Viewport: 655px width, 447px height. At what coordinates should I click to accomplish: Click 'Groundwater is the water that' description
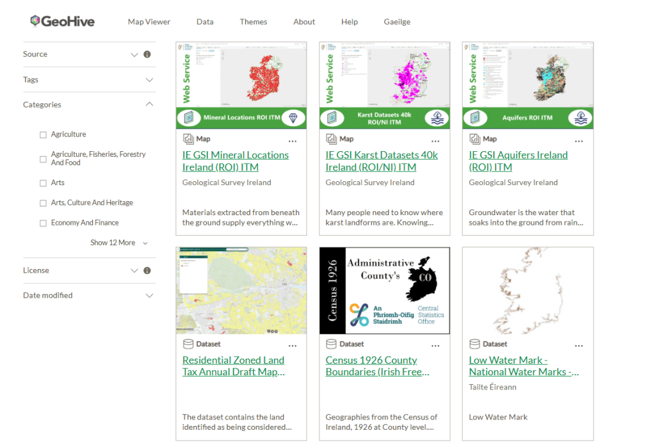pos(526,218)
